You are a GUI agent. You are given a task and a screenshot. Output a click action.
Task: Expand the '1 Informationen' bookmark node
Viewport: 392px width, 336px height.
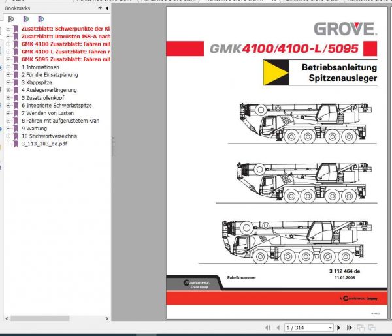8,67
